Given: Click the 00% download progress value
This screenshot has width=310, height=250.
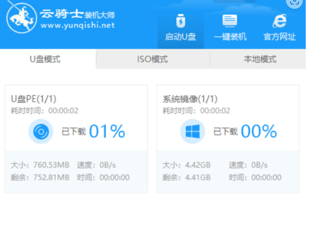Looking at the screenshot, I should (x=259, y=131).
